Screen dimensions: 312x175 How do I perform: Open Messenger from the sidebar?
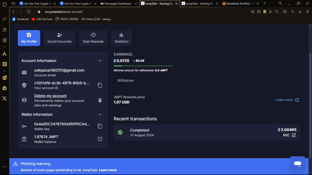click(4, 78)
